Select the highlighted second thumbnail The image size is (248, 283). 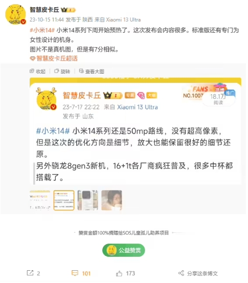point(64,200)
